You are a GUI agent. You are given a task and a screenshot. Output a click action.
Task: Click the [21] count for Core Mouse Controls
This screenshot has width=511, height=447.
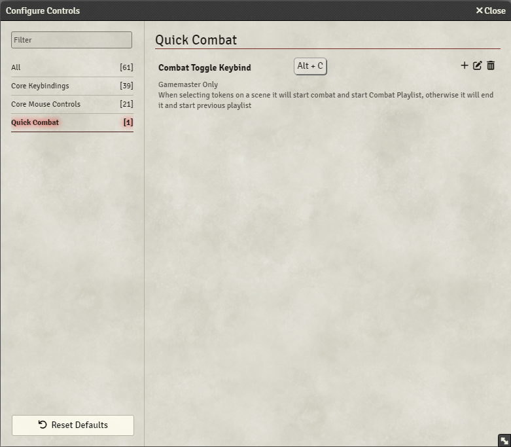(x=126, y=103)
